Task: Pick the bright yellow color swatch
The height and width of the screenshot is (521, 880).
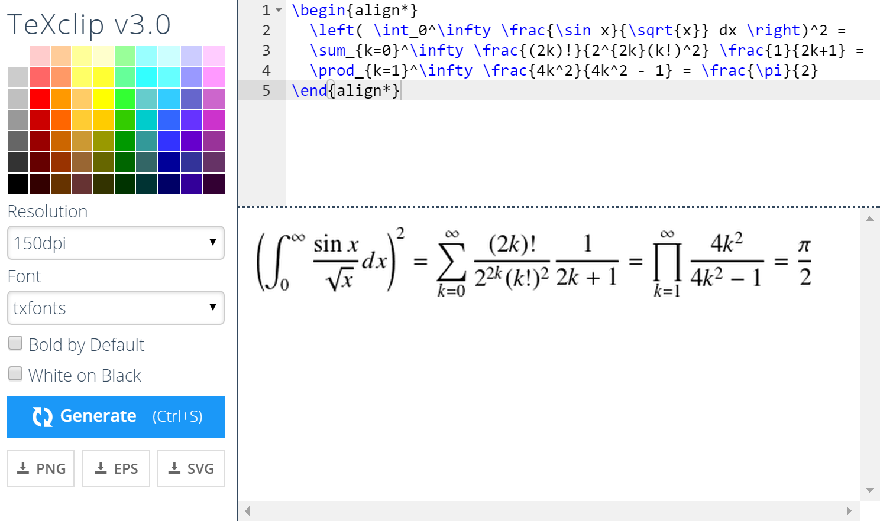Action: 103,99
